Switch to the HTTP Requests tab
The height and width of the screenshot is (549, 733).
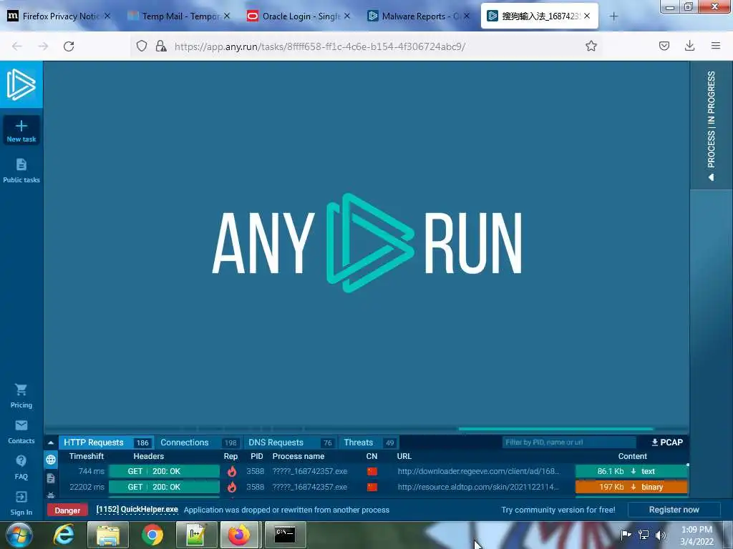click(x=106, y=442)
